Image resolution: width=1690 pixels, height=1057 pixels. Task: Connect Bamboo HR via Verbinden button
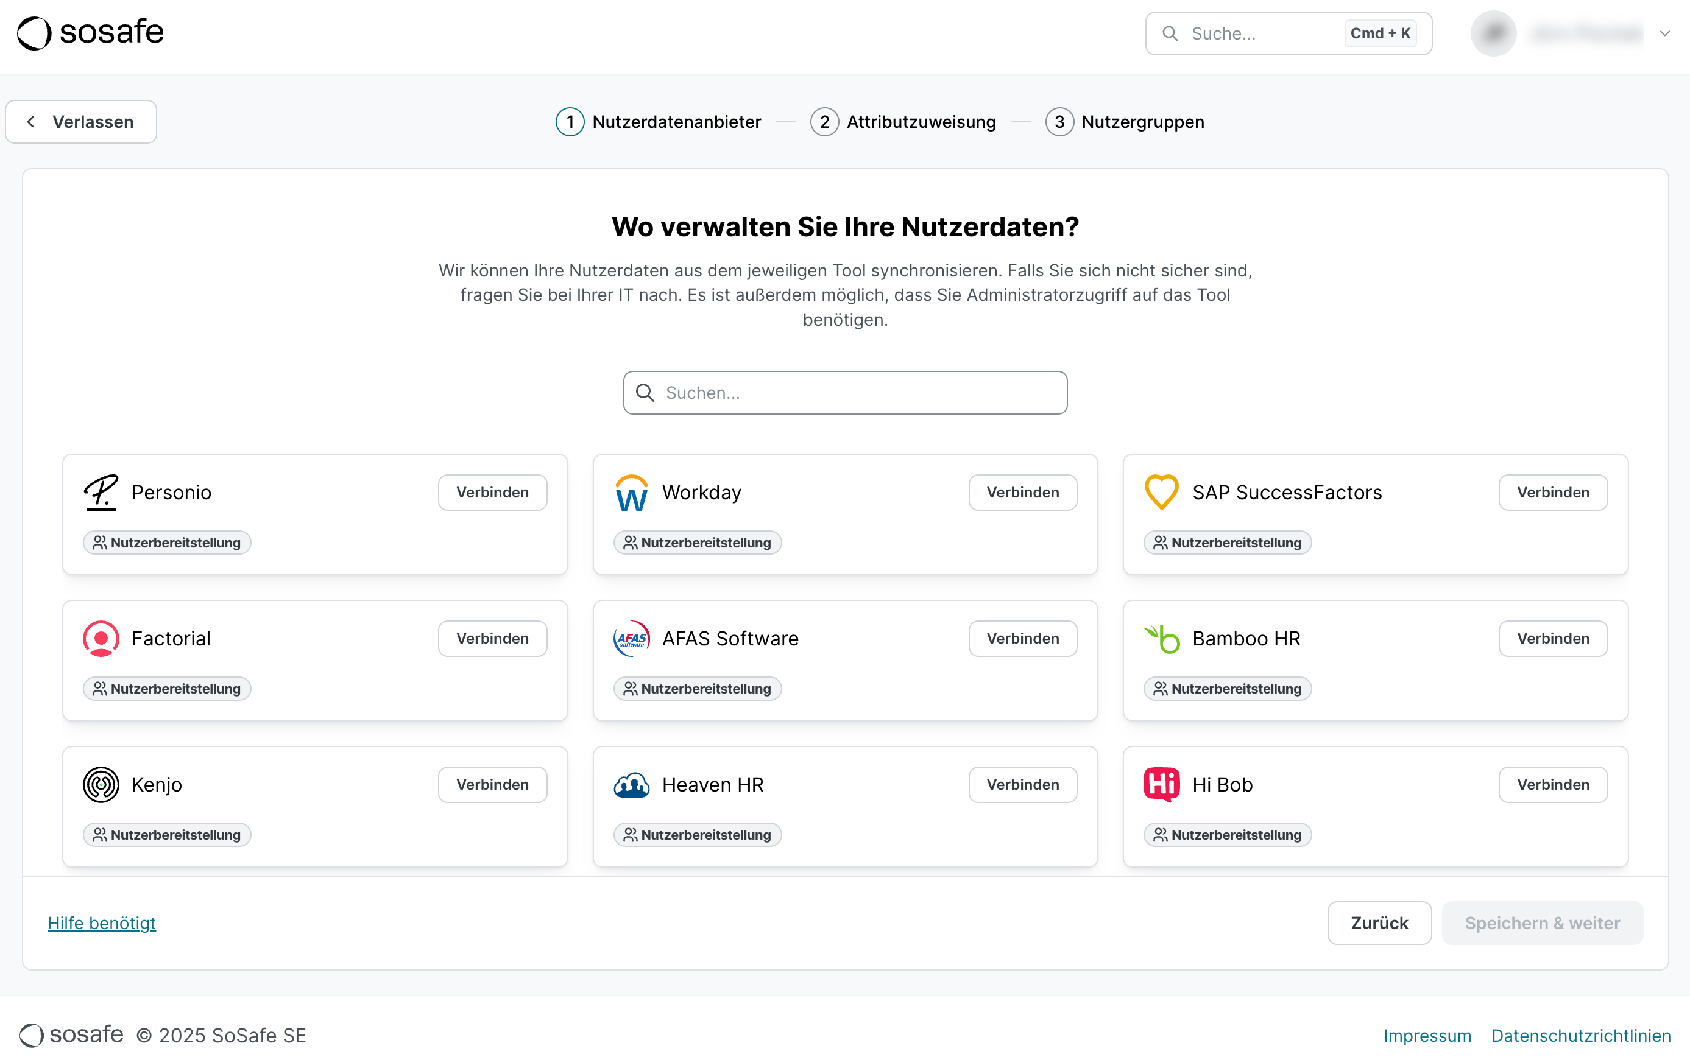[x=1552, y=638]
